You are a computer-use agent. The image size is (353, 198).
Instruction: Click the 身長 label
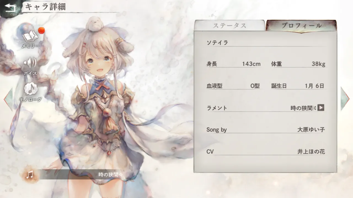coord(212,64)
